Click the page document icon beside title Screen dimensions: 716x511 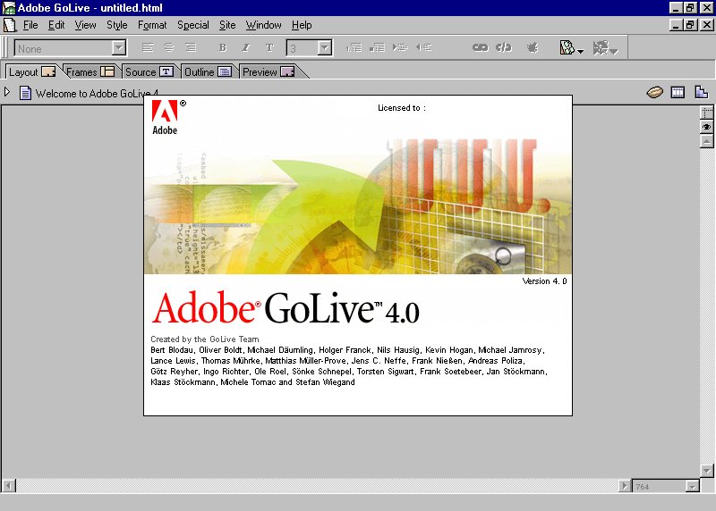[x=26, y=93]
